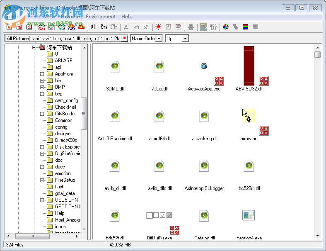The image size is (326, 251).
Task: Click the All Pictures filter field
Action: pos(63,39)
